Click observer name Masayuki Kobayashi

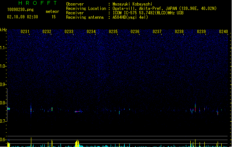click(x=132, y=4)
